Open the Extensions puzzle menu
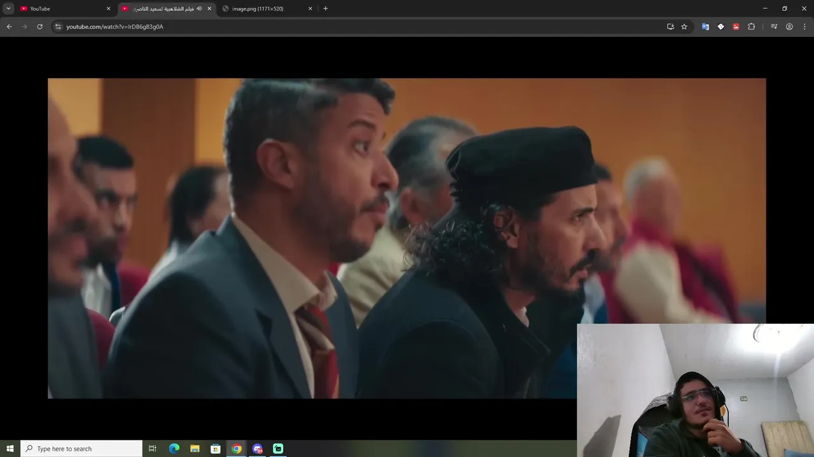814x457 pixels. [x=751, y=27]
